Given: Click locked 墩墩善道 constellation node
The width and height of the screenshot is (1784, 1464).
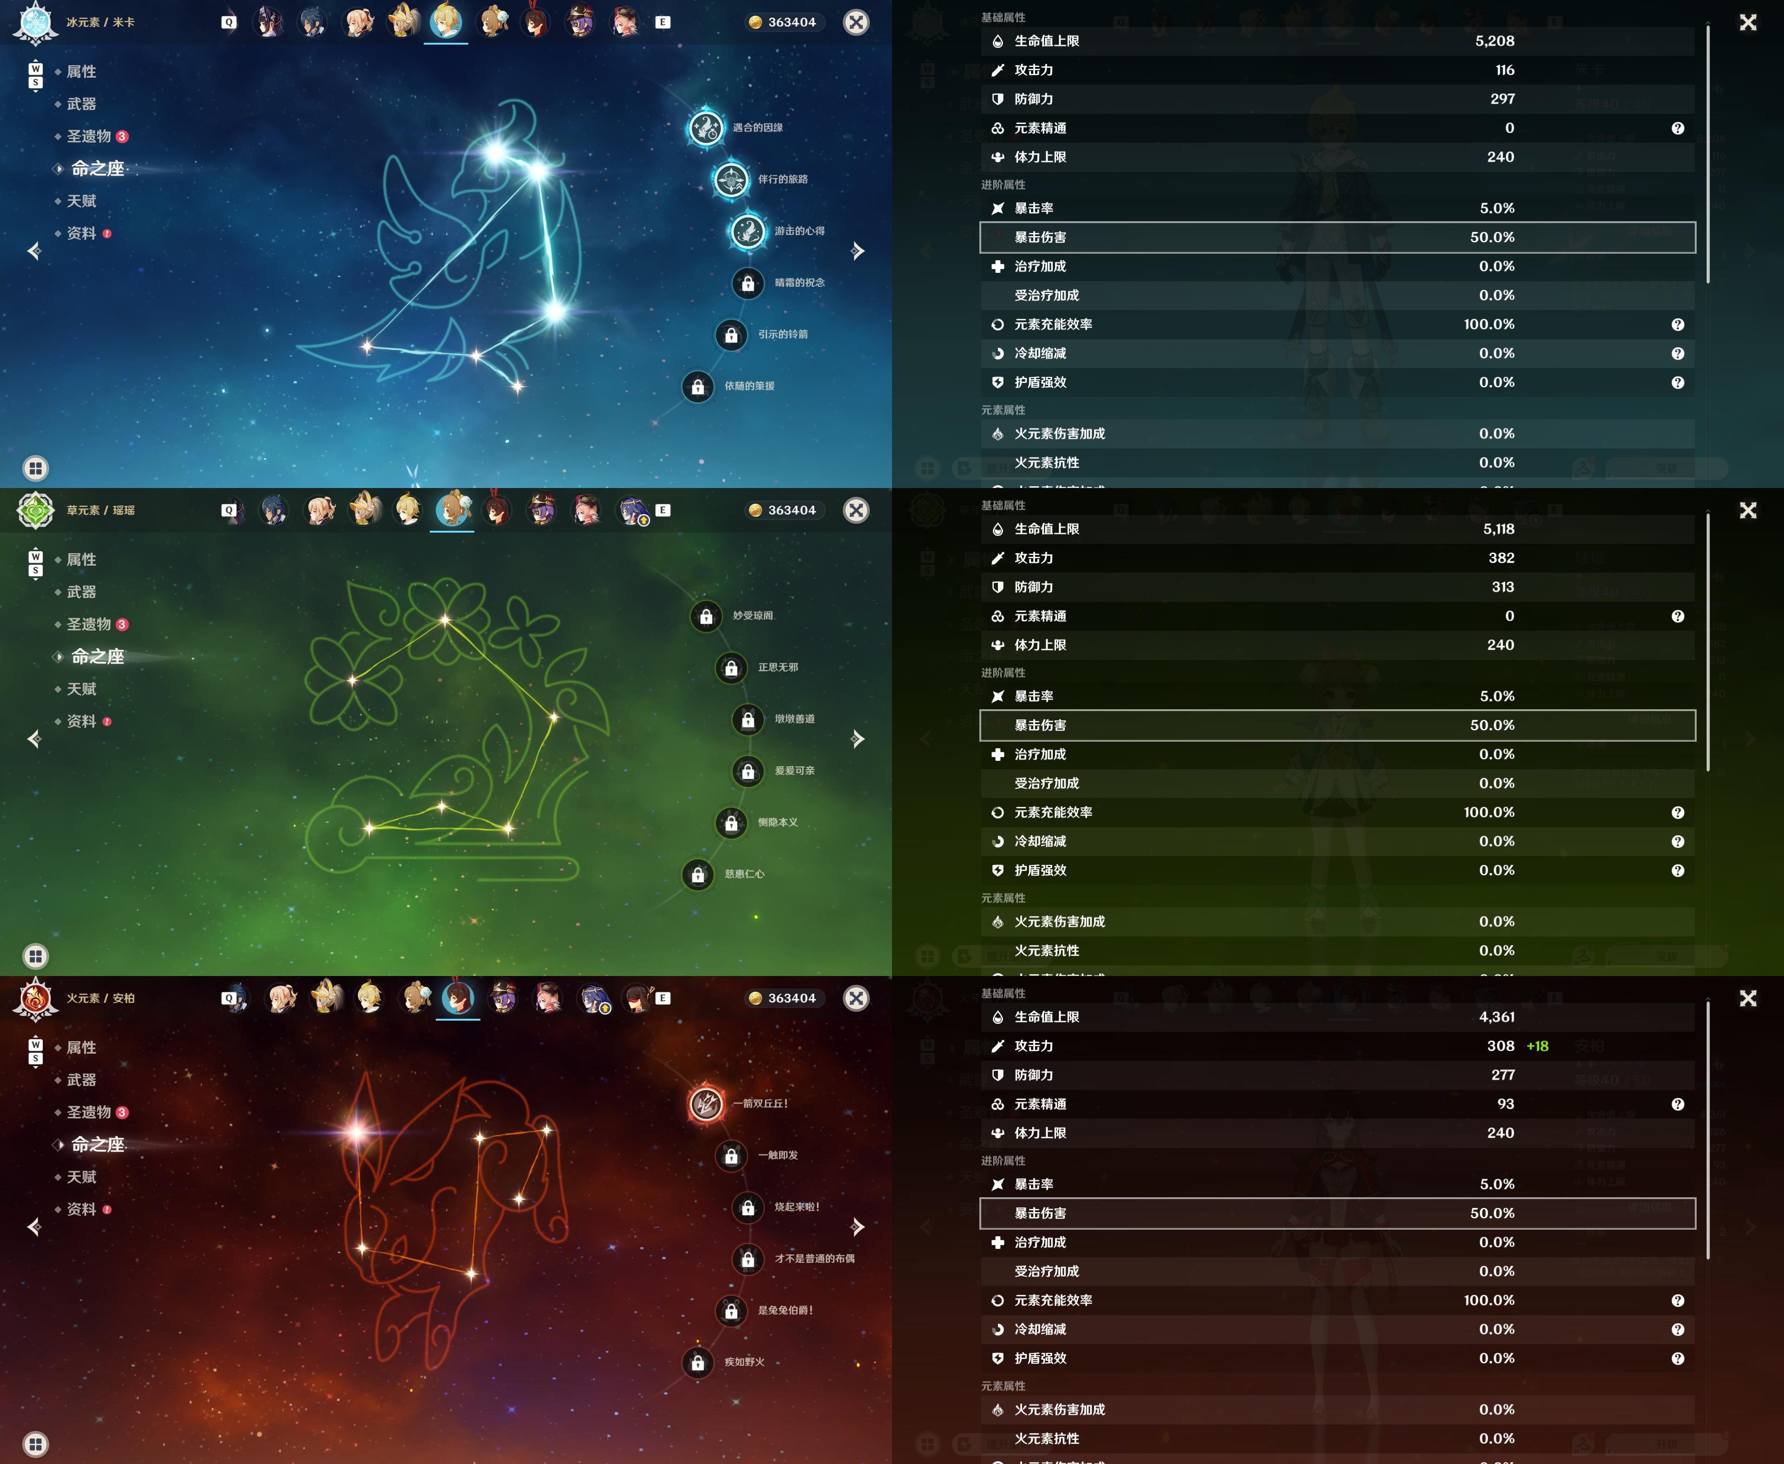Looking at the screenshot, I should tap(748, 719).
